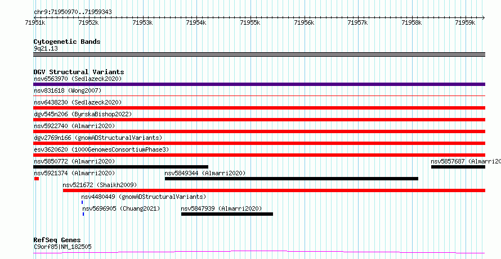Click the 71954k ruler label

pos(196,22)
